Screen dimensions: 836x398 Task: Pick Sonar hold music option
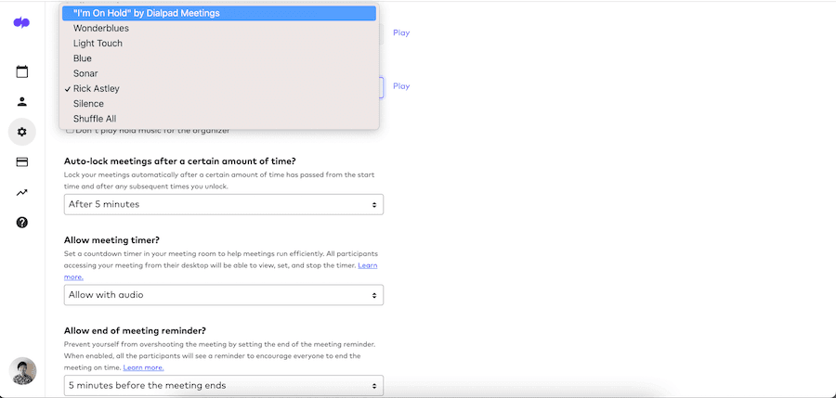tap(85, 73)
